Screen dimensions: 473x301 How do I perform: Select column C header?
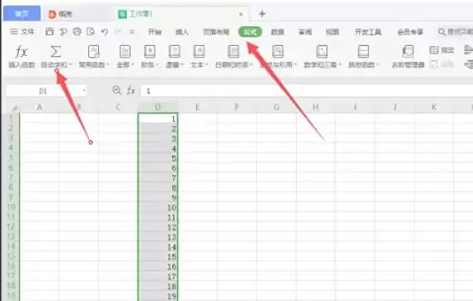point(119,107)
